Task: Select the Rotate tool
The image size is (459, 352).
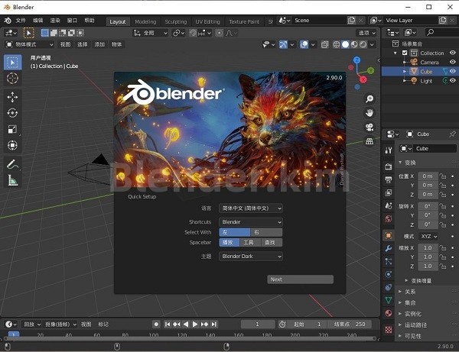Action: point(12,113)
